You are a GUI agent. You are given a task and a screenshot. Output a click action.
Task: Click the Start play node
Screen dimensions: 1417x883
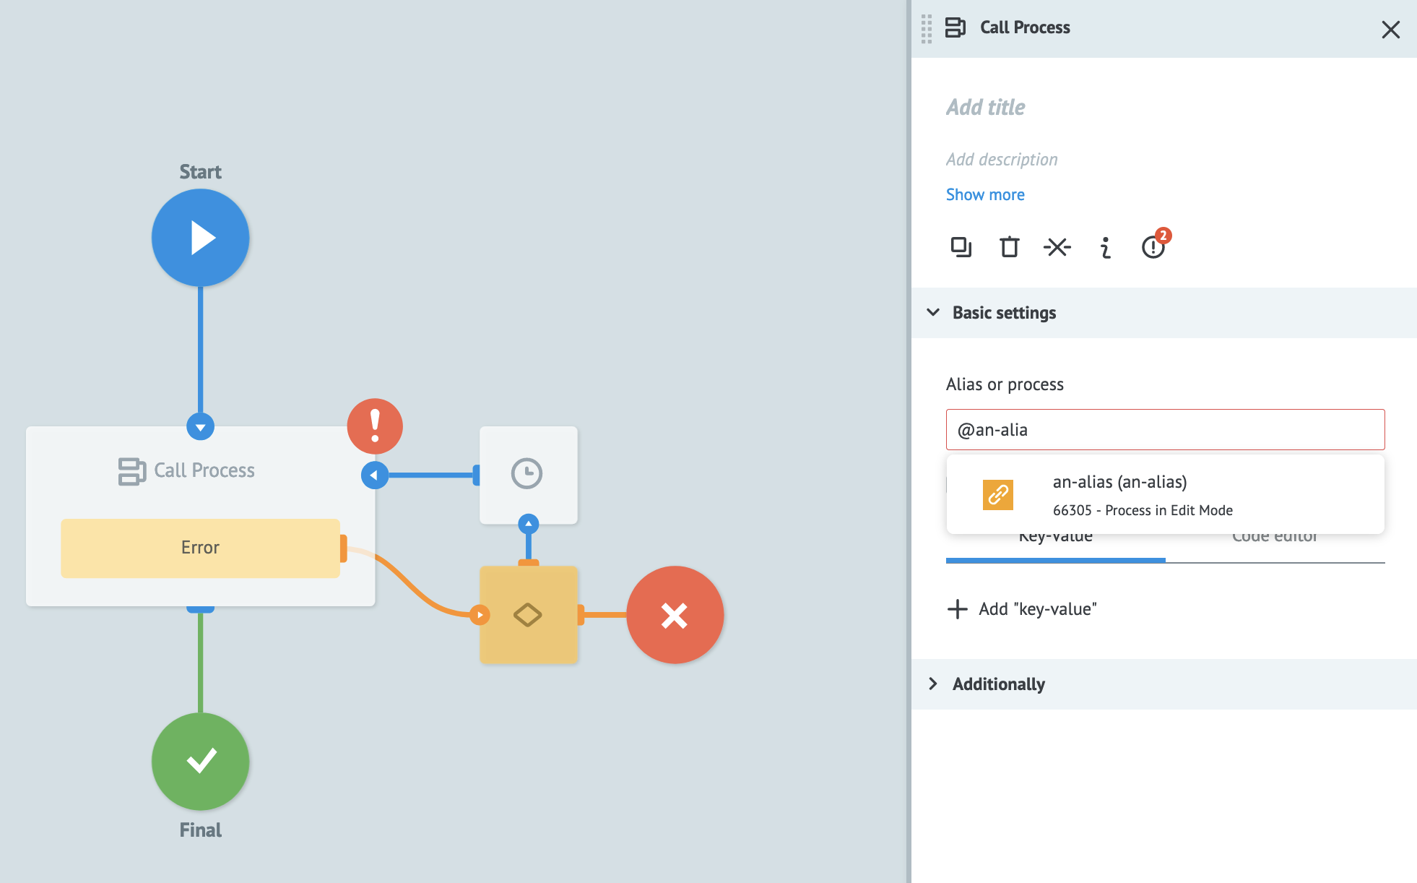point(200,237)
